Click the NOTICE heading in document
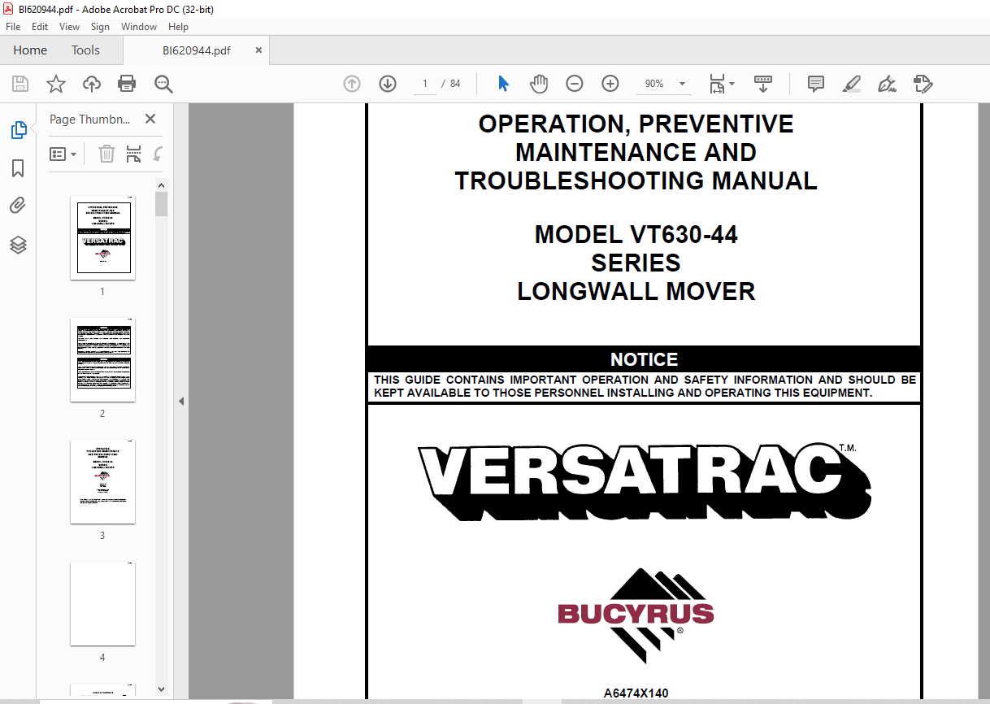The image size is (990, 704). point(644,359)
